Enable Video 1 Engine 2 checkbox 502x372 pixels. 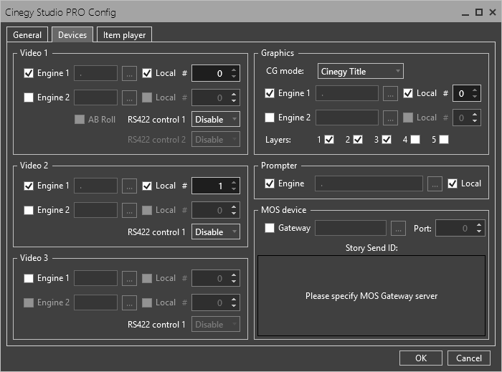[x=29, y=97]
